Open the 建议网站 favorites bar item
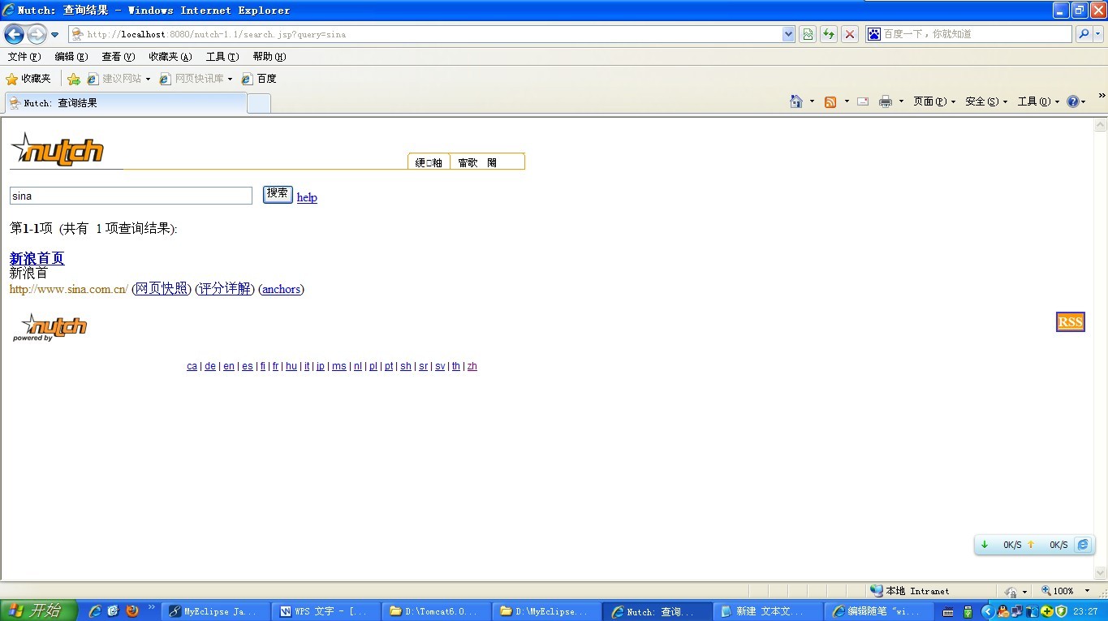Image resolution: width=1108 pixels, height=621 pixels. [x=119, y=79]
